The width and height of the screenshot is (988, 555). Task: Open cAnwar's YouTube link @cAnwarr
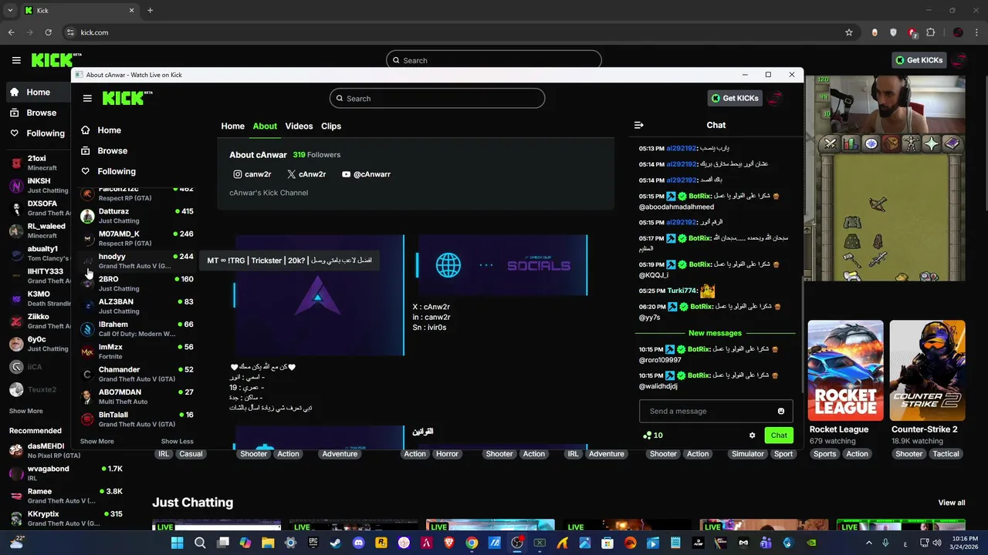[366, 174]
